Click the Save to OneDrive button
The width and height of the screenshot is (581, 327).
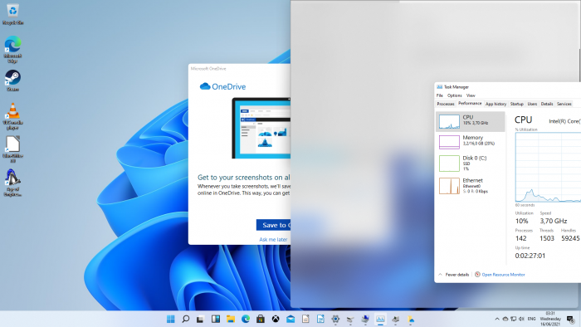(273, 225)
